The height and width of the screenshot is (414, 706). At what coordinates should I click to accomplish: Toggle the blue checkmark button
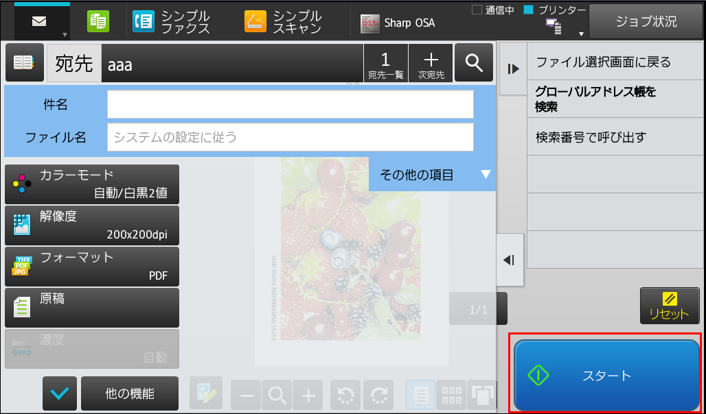pos(60,393)
